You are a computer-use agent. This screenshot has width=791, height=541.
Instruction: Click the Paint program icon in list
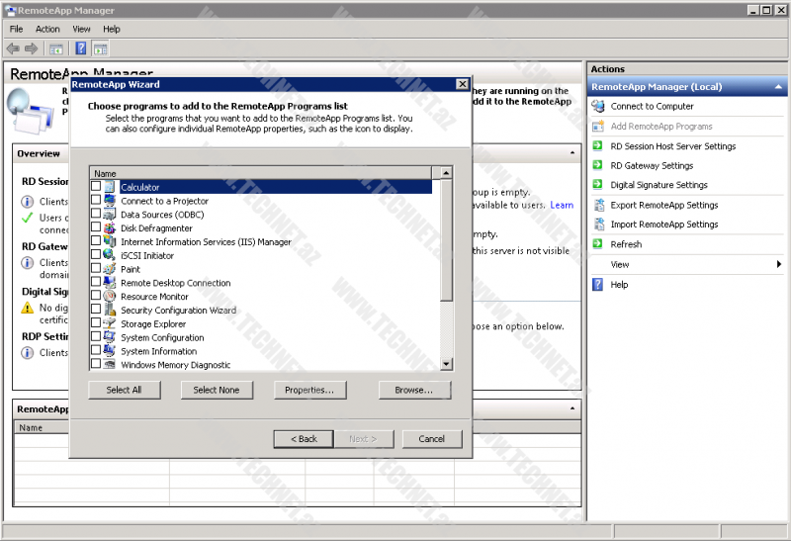pyautogui.click(x=109, y=269)
